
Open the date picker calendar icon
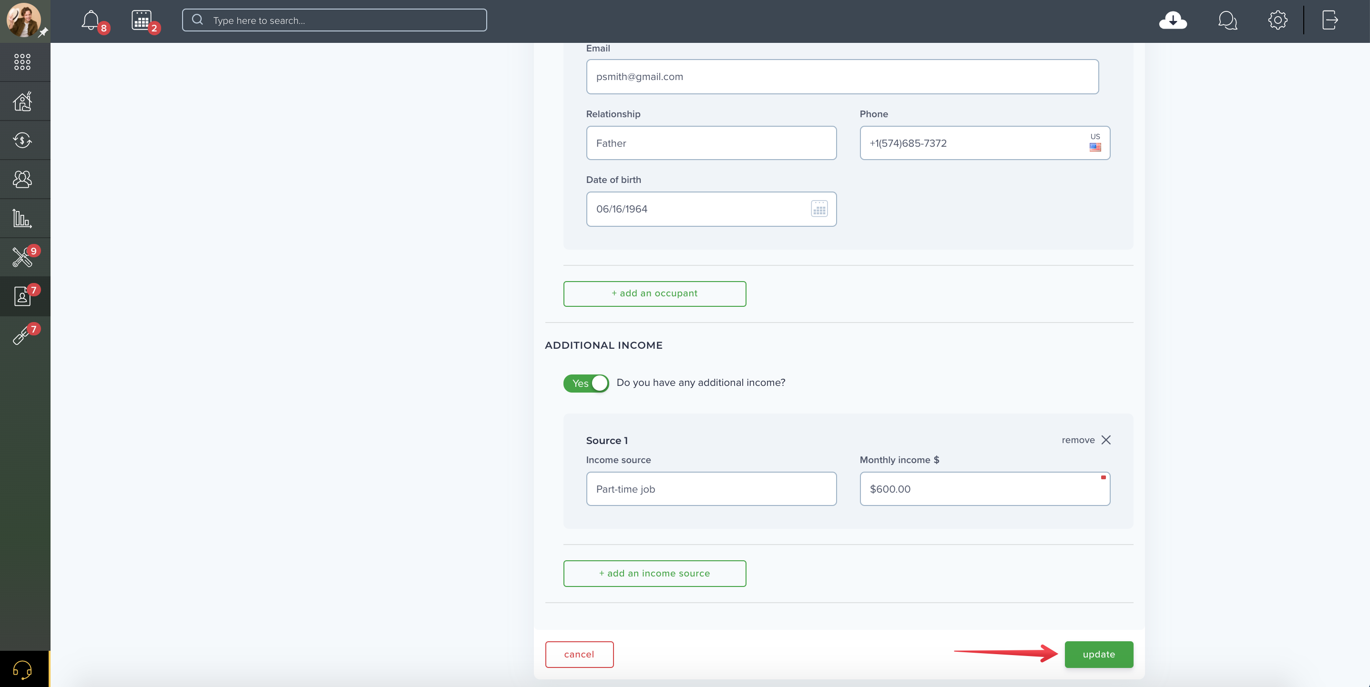click(819, 209)
